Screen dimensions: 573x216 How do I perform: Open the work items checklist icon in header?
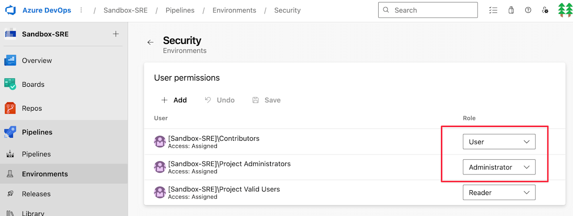(494, 10)
